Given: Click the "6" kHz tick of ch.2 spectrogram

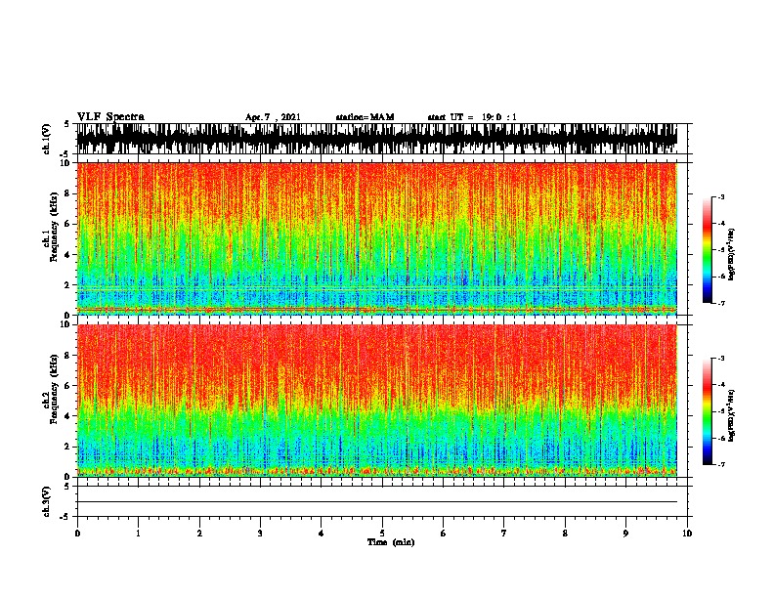Looking at the screenshot, I should tap(68, 386).
